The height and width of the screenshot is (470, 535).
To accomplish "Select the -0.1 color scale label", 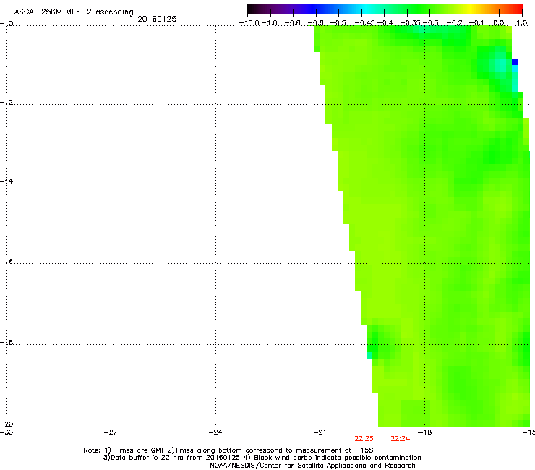I will [476, 23].
